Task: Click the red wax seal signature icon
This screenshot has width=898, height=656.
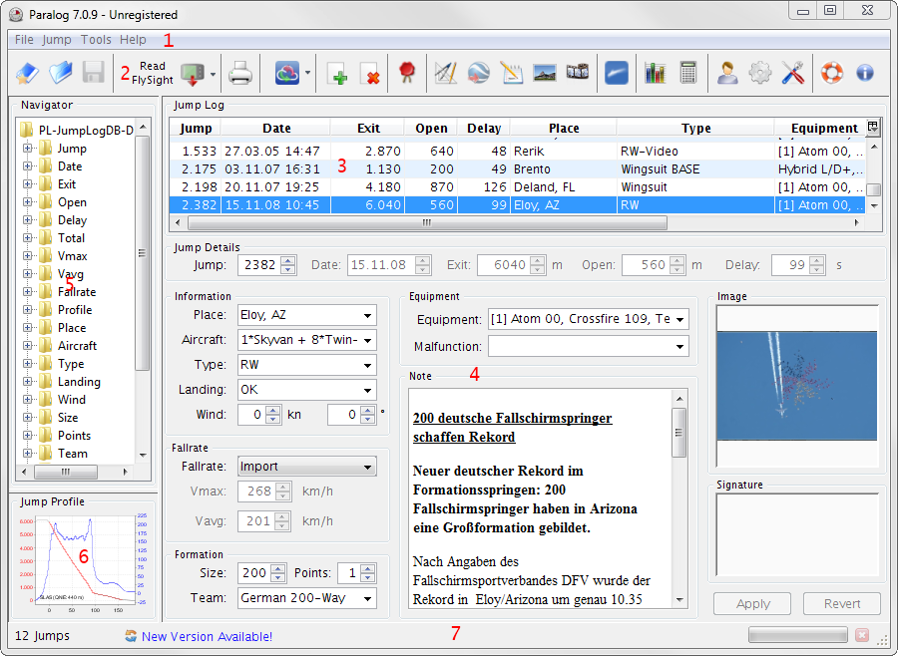Action: [x=406, y=73]
